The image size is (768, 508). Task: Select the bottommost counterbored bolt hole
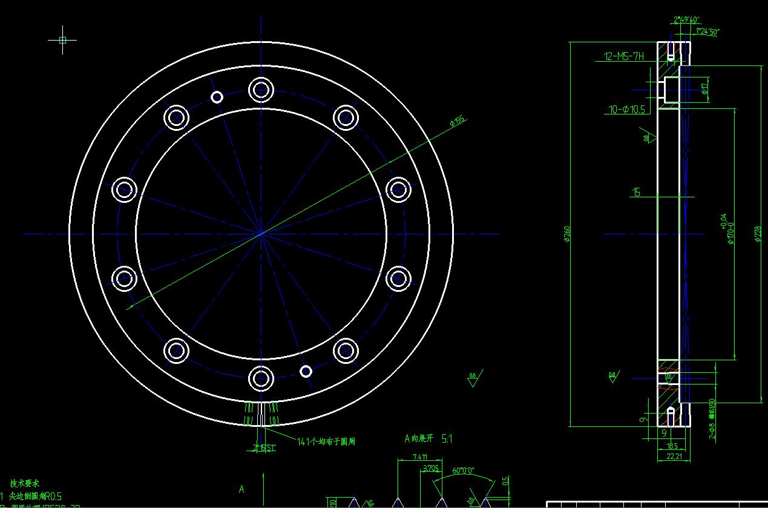click(261, 378)
